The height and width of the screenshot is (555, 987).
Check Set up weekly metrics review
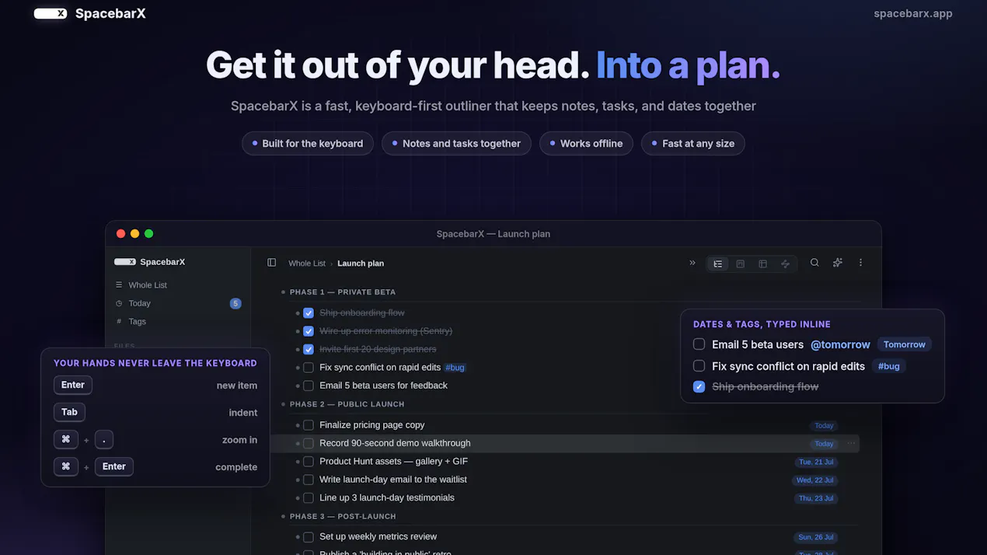(309, 537)
